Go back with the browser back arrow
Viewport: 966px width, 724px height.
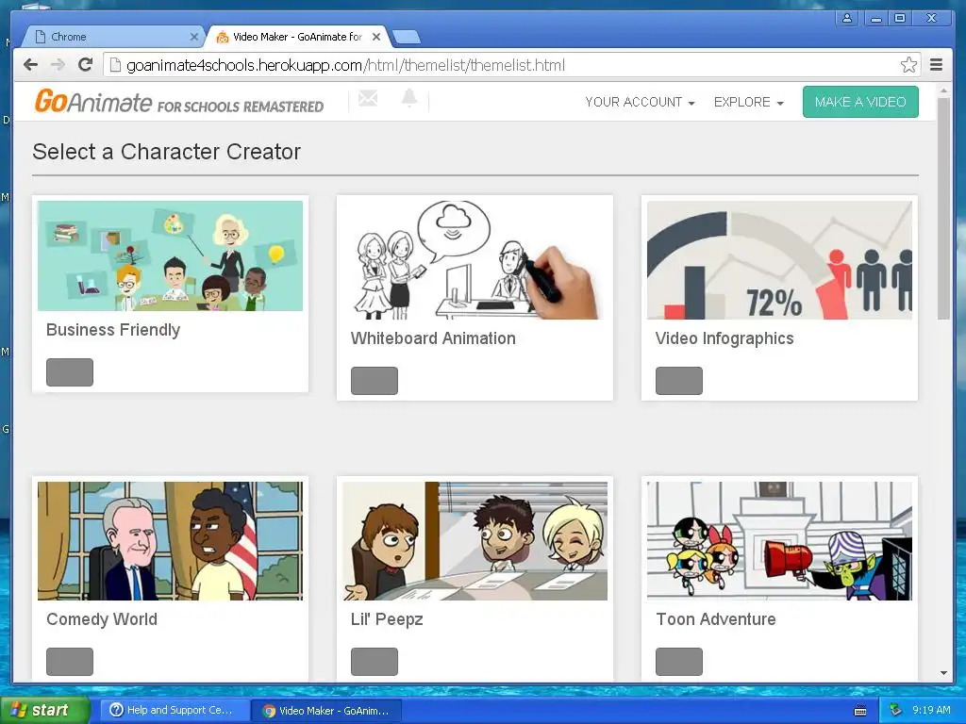pyautogui.click(x=30, y=65)
